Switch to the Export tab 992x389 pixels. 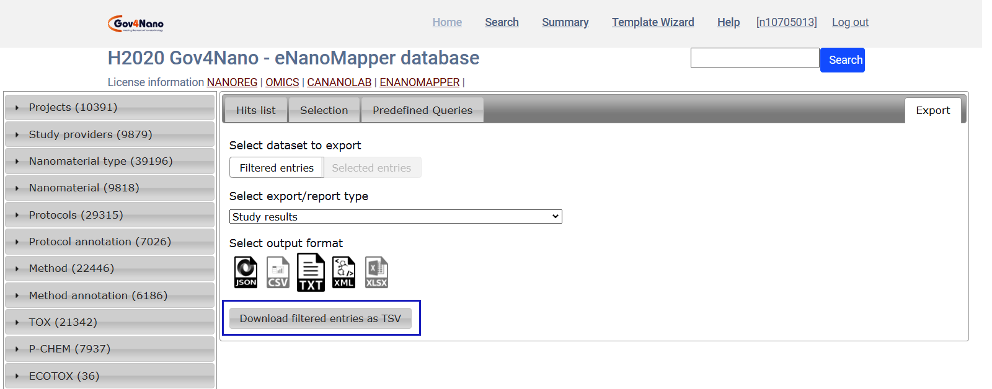tap(933, 110)
